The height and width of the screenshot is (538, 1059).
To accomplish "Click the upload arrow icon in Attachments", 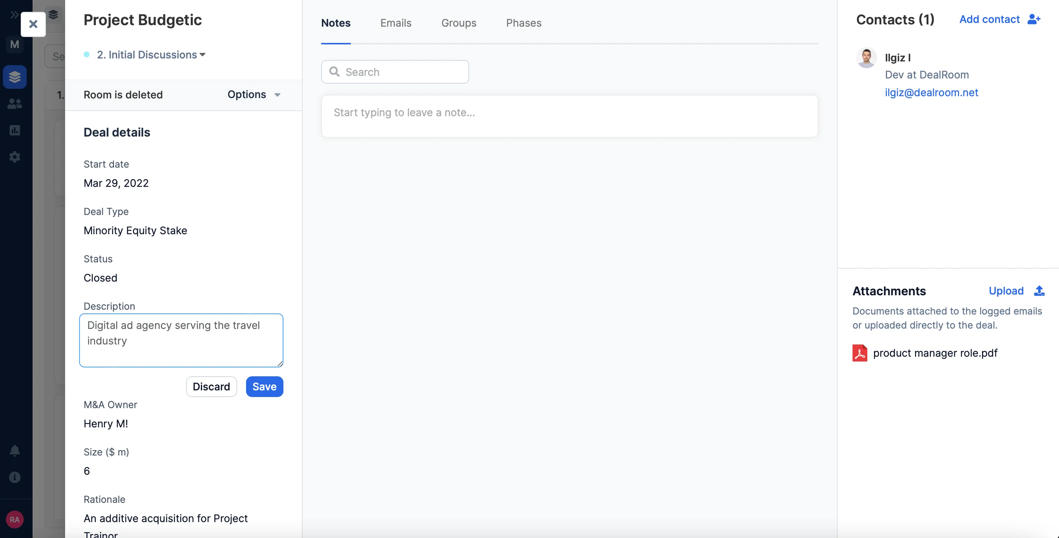I will [1039, 291].
